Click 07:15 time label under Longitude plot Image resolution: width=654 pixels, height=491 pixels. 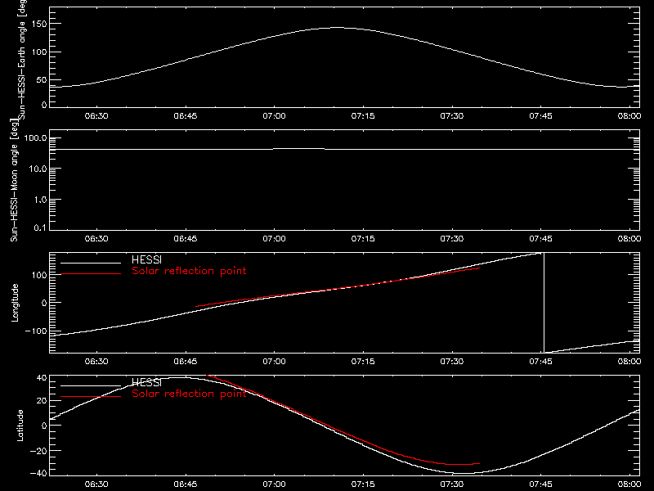[363, 362]
